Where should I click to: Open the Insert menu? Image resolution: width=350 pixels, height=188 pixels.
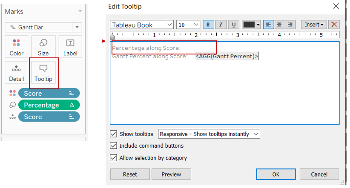click(315, 25)
